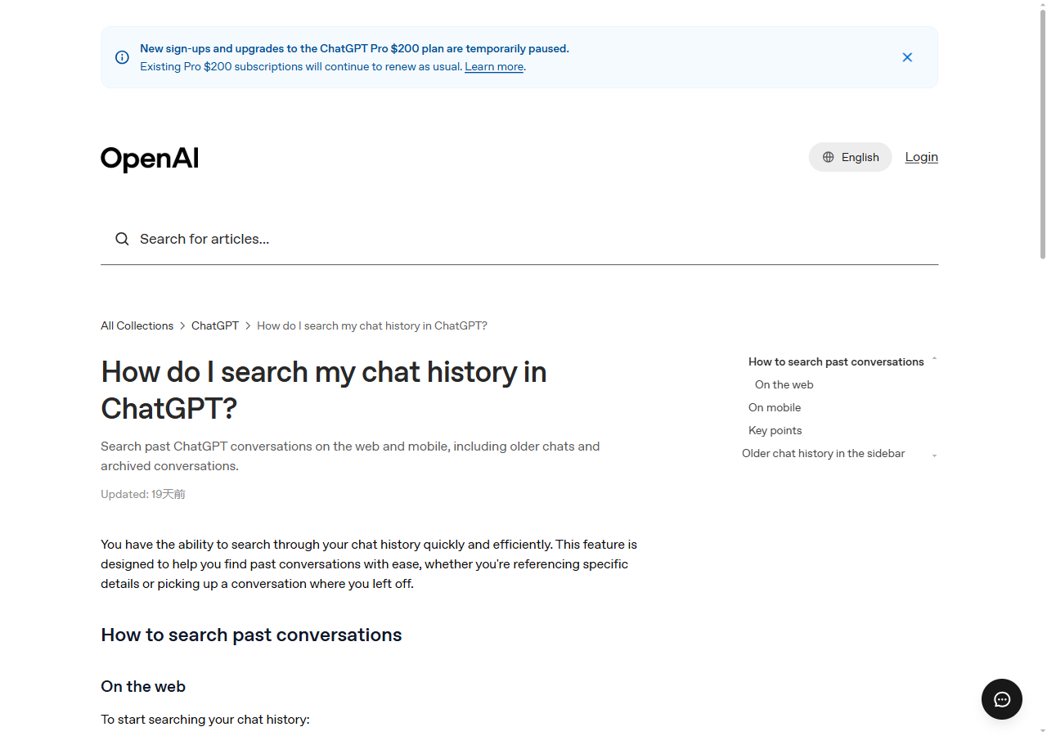Click the search magnifier icon
1047x736 pixels.
coord(122,239)
